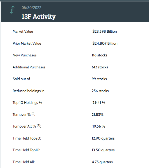Select the $24.807 Billion value
Screen dimensions: 149x168
click(x=105, y=43)
